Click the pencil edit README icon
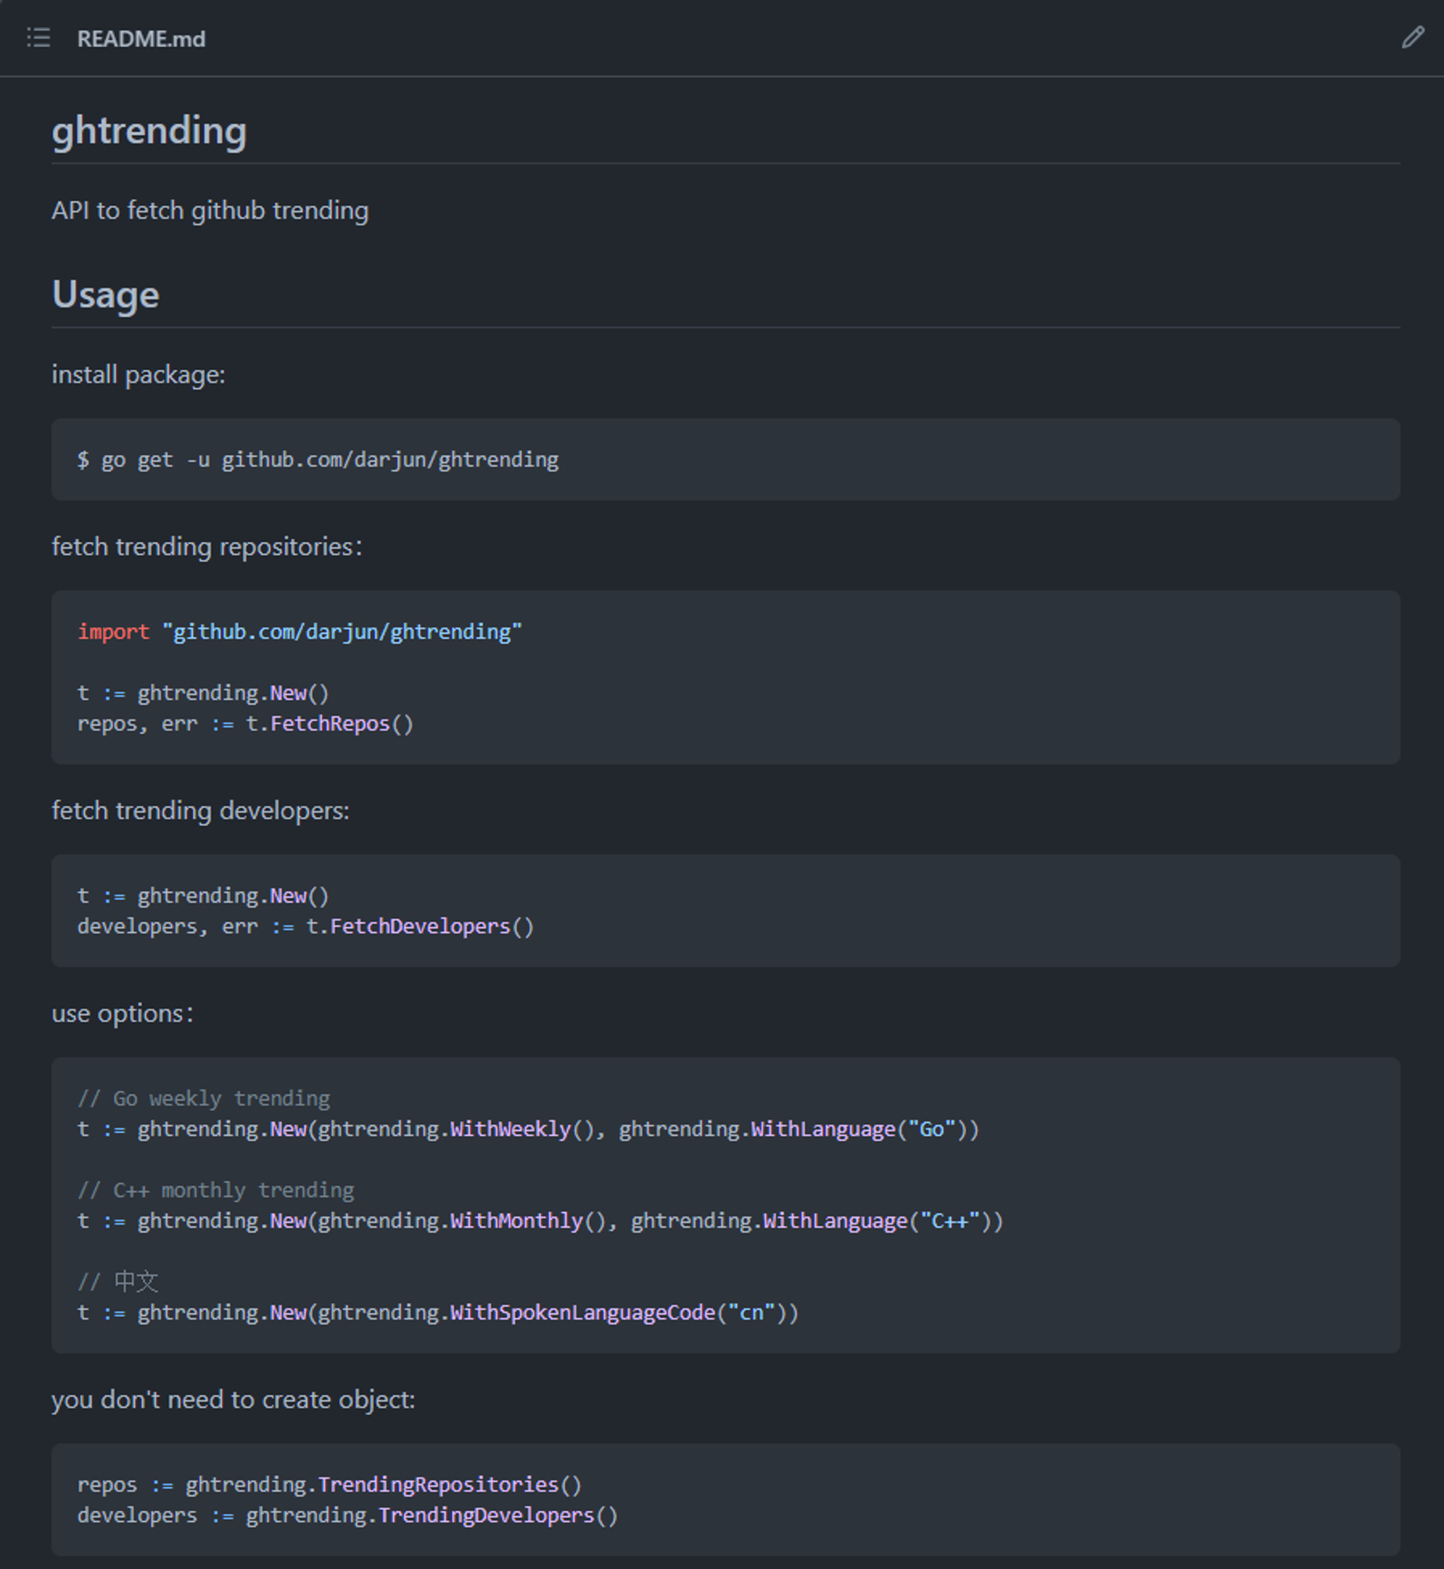This screenshot has height=1569, width=1444. point(1413,38)
